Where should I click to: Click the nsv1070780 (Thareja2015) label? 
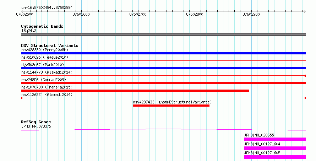coord(47,87)
